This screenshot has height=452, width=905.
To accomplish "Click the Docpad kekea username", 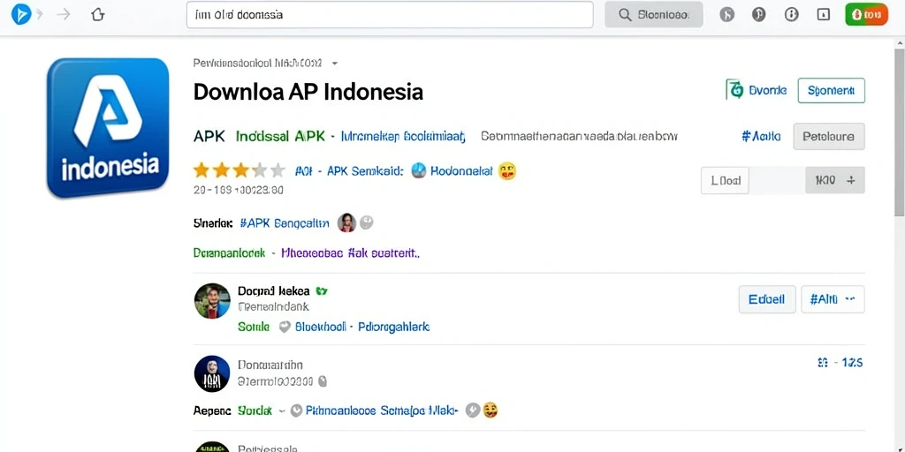I will (x=274, y=291).
